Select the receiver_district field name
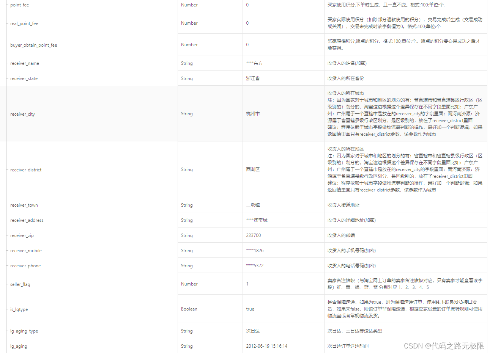490x353 pixels. coord(26,170)
